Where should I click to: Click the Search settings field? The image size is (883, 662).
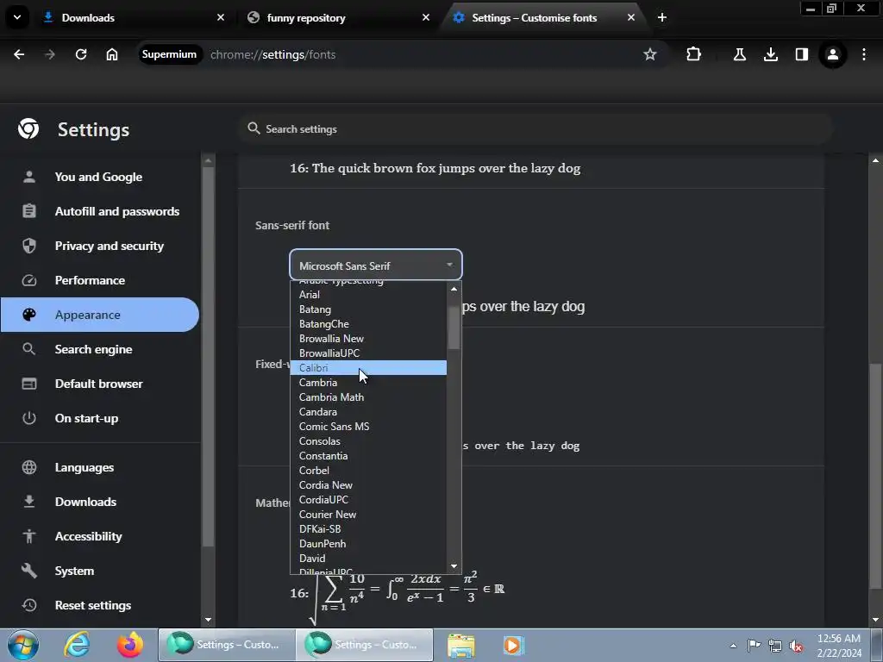pyautogui.click(x=535, y=129)
